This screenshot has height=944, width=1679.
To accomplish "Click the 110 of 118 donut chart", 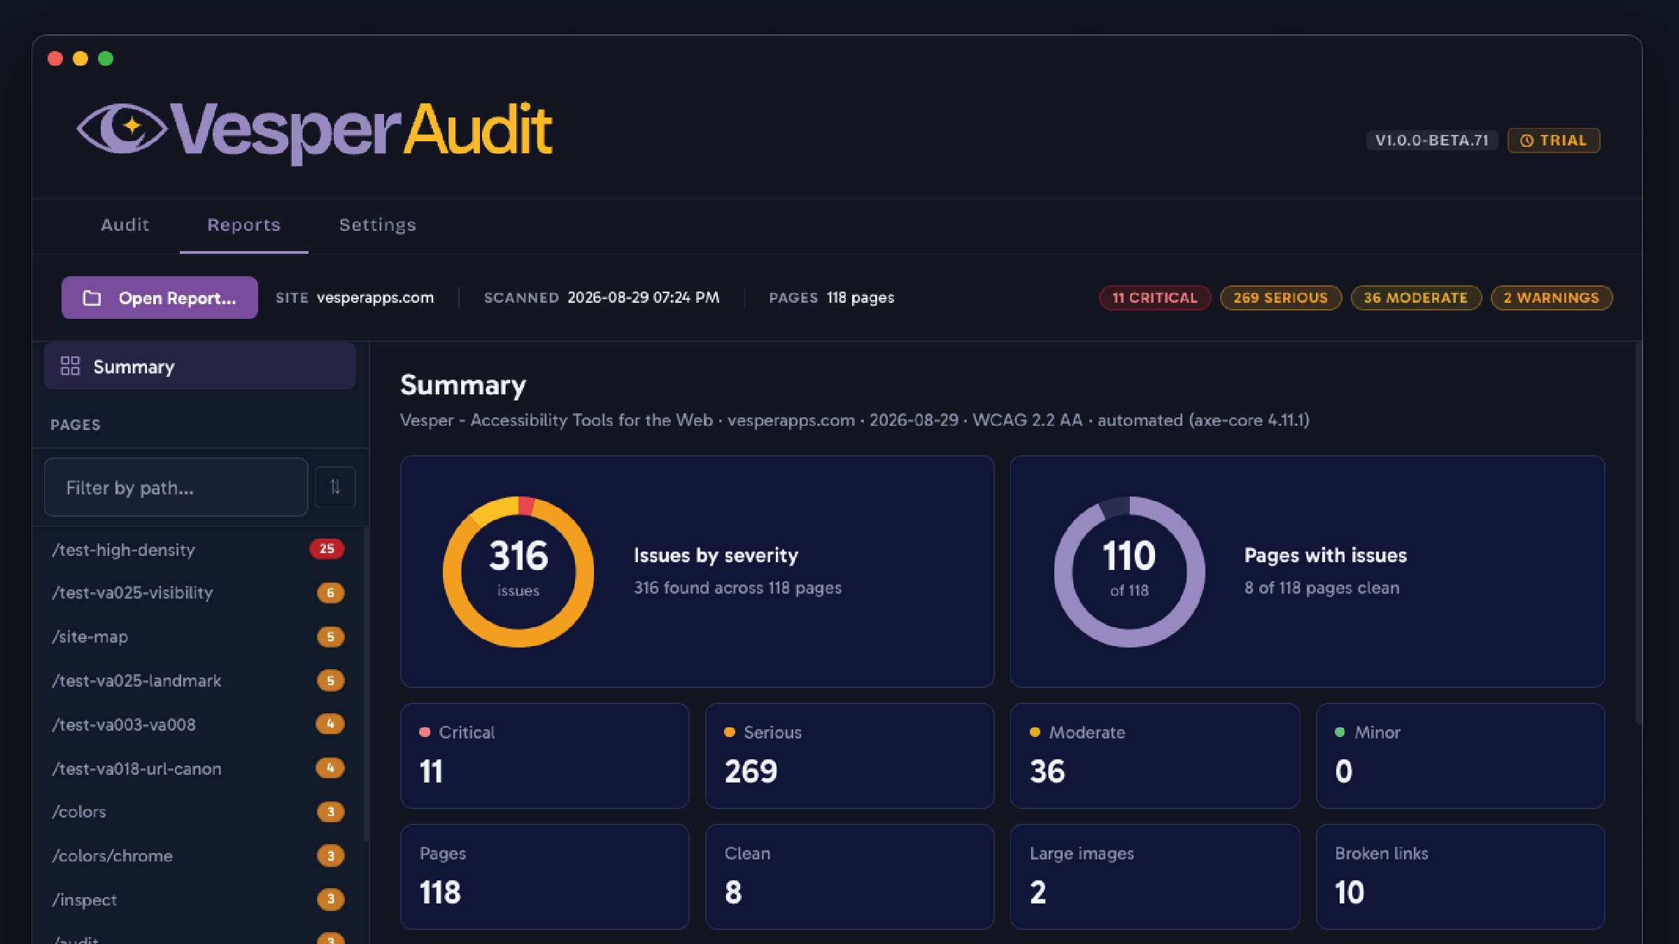I will point(1129,572).
